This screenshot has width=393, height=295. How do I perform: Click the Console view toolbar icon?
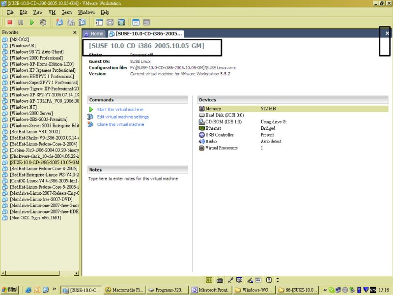click(x=146, y=22)
